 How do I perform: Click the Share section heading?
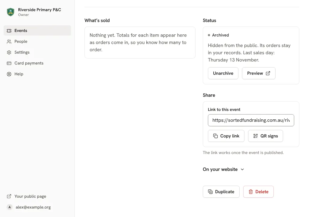tap(209, 95)
